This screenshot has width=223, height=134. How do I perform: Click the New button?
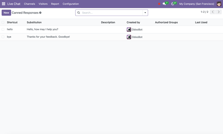click(6, 13)
